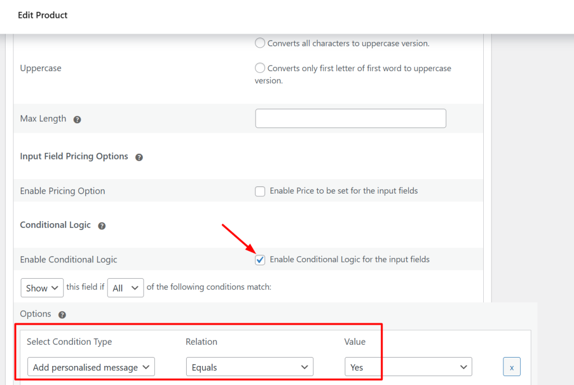
Task: Remove the condition row with the x button
Action: coord(511,368)
